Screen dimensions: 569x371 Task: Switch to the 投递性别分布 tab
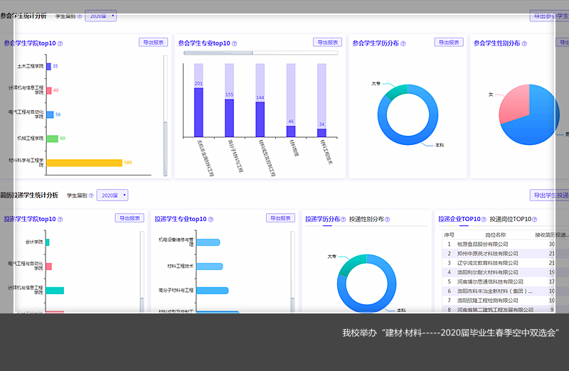[x=366, y=220]
